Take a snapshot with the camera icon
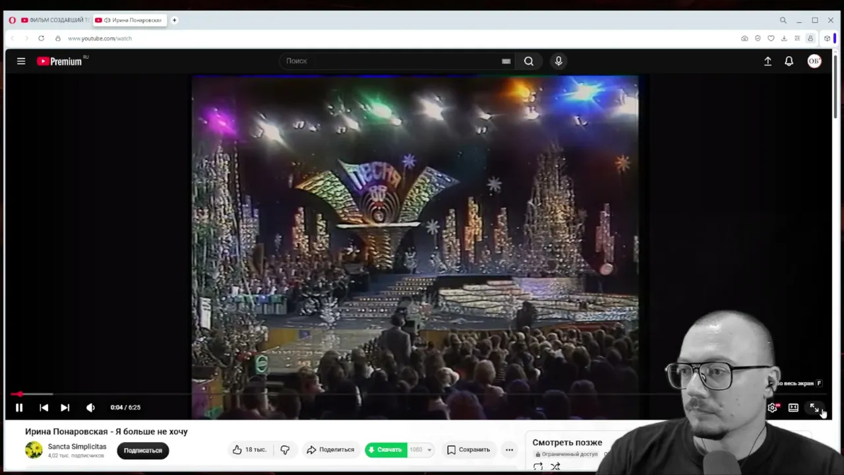Screen dimensions: 844x475 744,38
